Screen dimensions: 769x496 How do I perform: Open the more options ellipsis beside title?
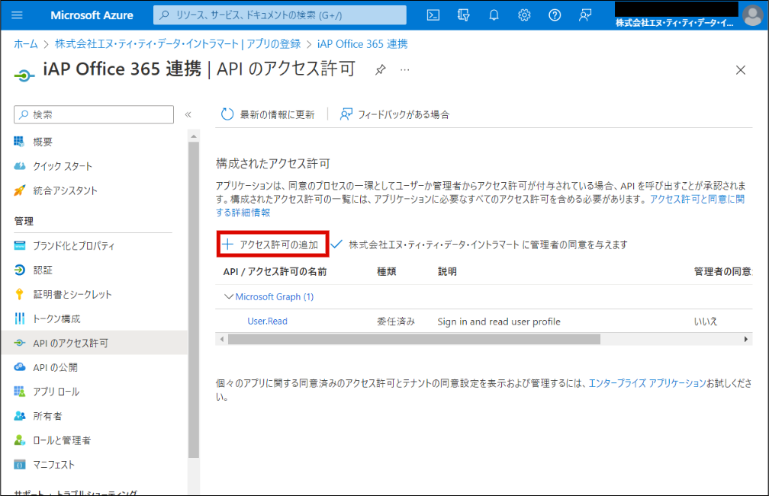(404, 70)
